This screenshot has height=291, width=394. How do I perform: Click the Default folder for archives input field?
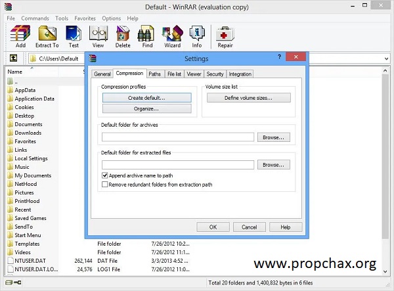tap(178, 137)
